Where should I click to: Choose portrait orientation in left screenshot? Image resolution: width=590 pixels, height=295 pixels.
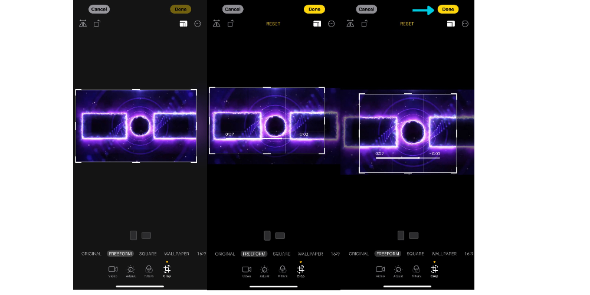click(x=133, y=235)
